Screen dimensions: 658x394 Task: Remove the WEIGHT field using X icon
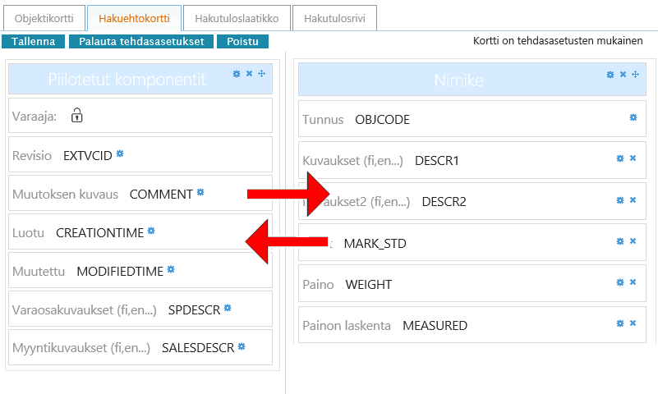[633, 282]
